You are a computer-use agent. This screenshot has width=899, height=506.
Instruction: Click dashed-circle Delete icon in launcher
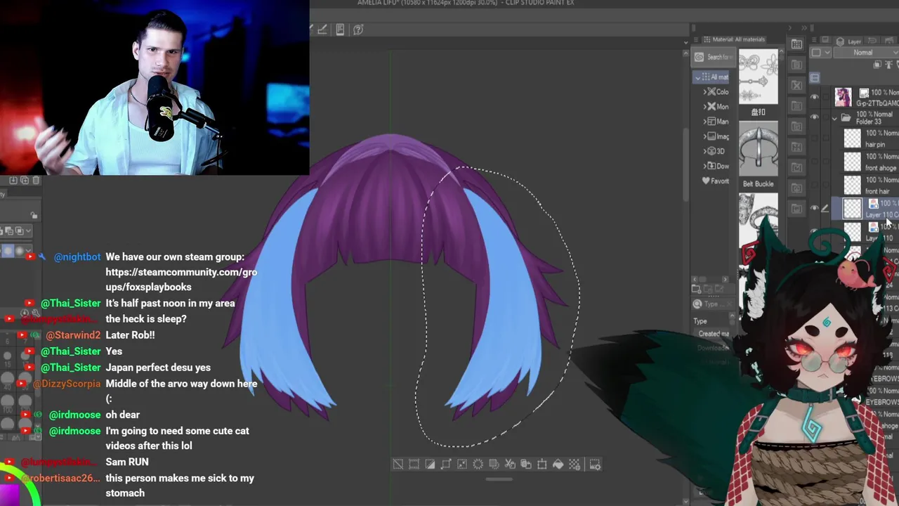click(478, 465)
